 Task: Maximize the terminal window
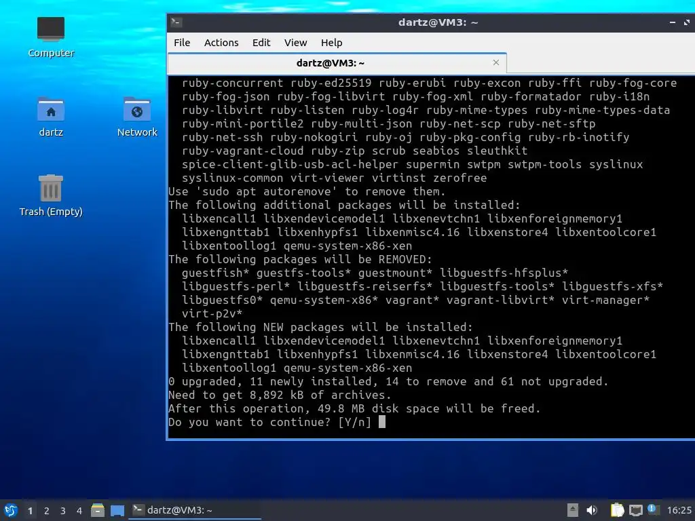click(x=687, y=22)
